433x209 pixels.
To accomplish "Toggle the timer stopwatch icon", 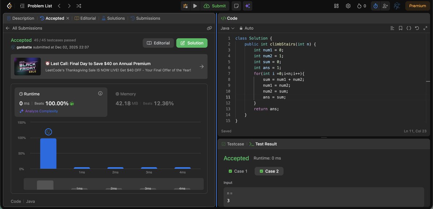I will [375, 6].
